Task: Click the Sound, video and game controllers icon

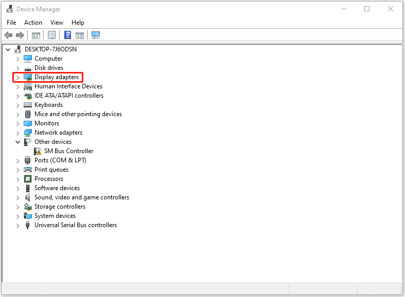Action: click(x=28, y=197)
